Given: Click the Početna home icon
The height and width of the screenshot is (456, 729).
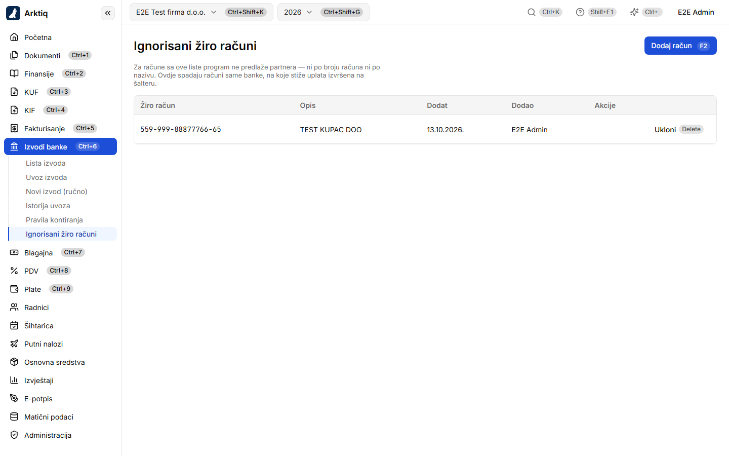Looking at the screenshot, I should pyautogui.click(x=14, y=37).
